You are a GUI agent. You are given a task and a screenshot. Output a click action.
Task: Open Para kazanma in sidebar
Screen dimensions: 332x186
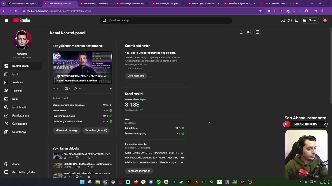pos(22,115)
